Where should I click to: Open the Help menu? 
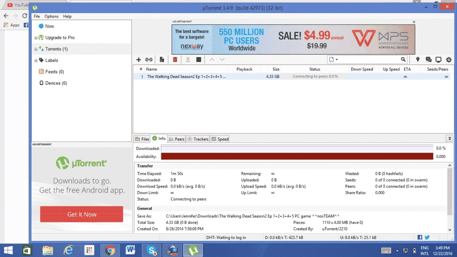[67, 16]
